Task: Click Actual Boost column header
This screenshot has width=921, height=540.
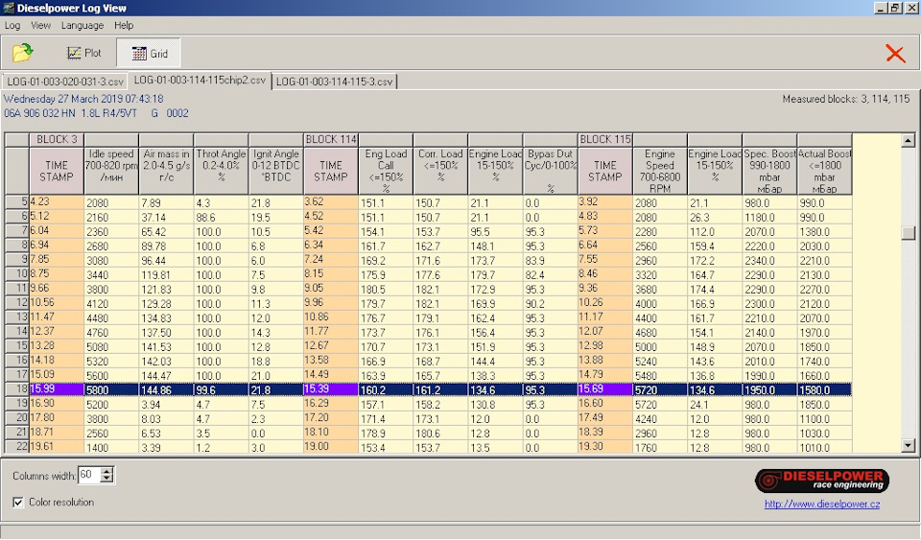Action: point(824,171)
